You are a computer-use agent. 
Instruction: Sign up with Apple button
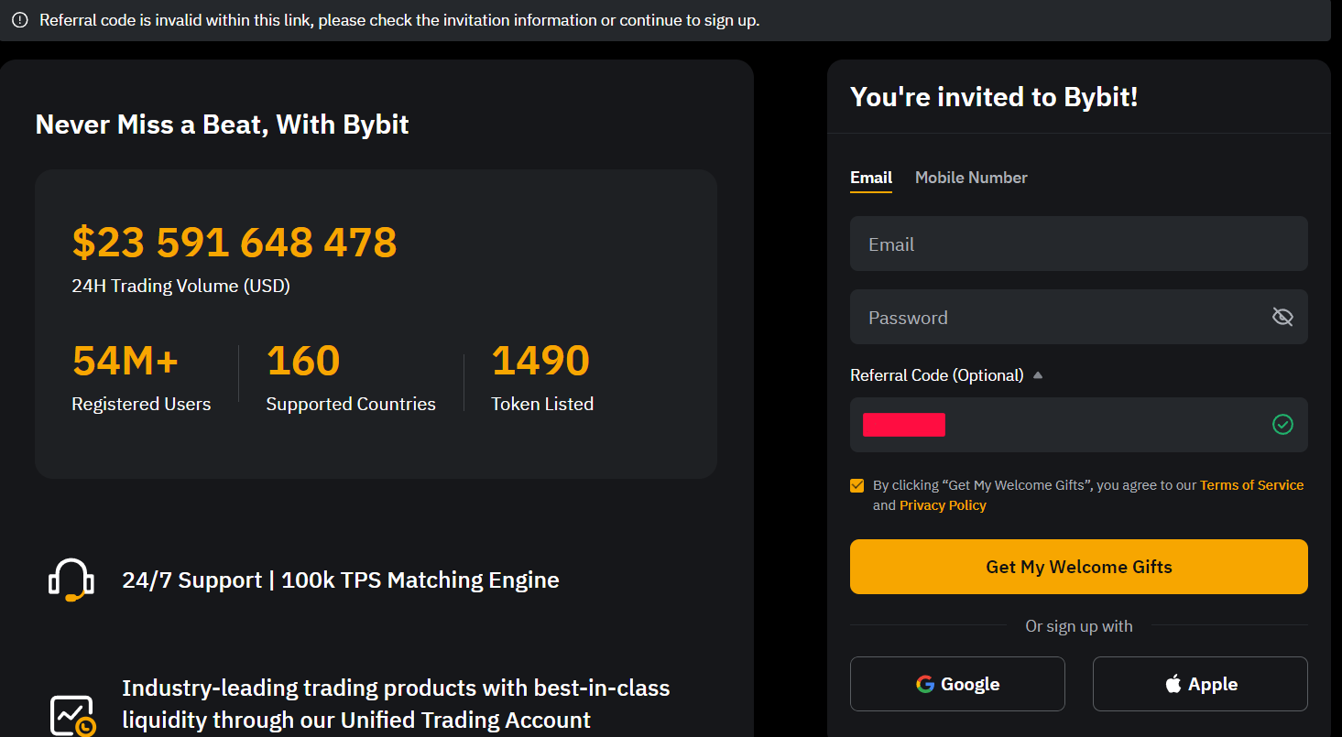[1200, 684]
